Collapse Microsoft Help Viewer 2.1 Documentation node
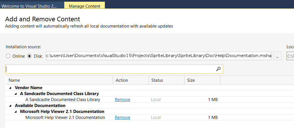 pyautogui.click(x=16, y=112)
